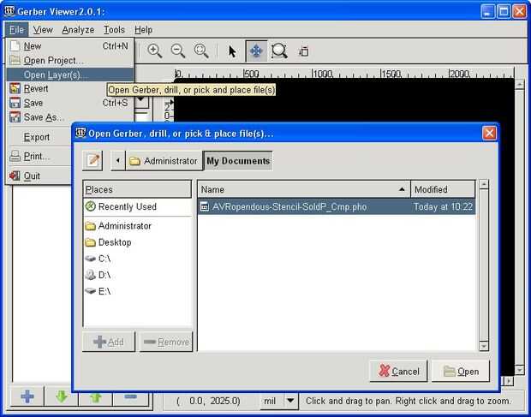Image resolution: width=531 pixels, height=417 pixels.
Task: Click file list scrollbar down arrow
Action: (484, 346)
